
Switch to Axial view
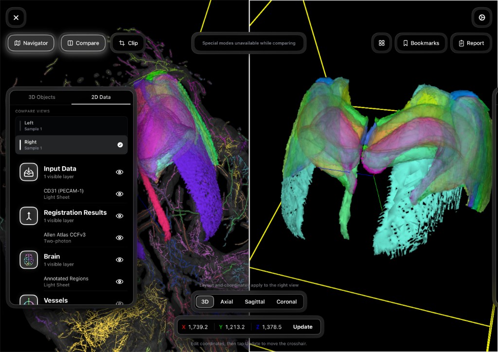point(227,301)
